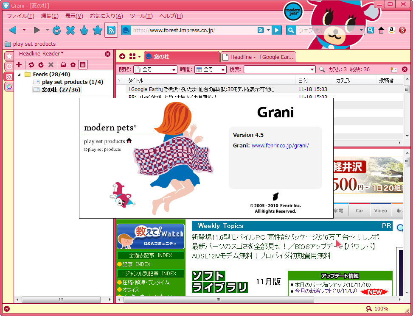Click the RSS feed icon in the address bar
The width and height of the screenshot is (413, 316).
tap(260, 30)
